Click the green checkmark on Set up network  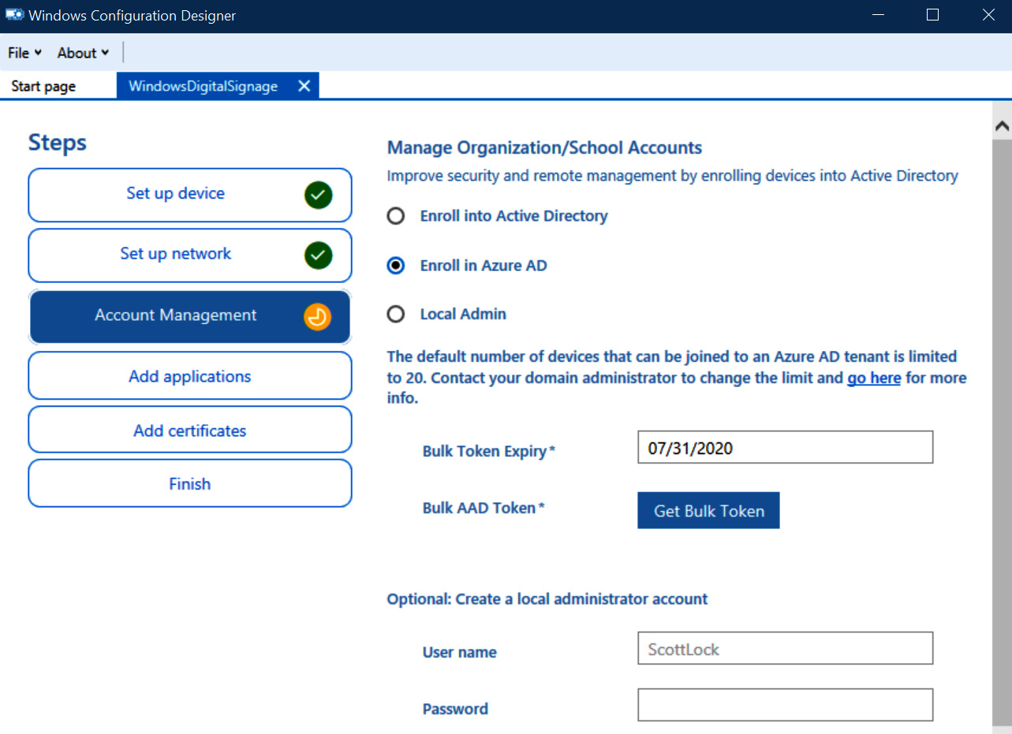319,255
